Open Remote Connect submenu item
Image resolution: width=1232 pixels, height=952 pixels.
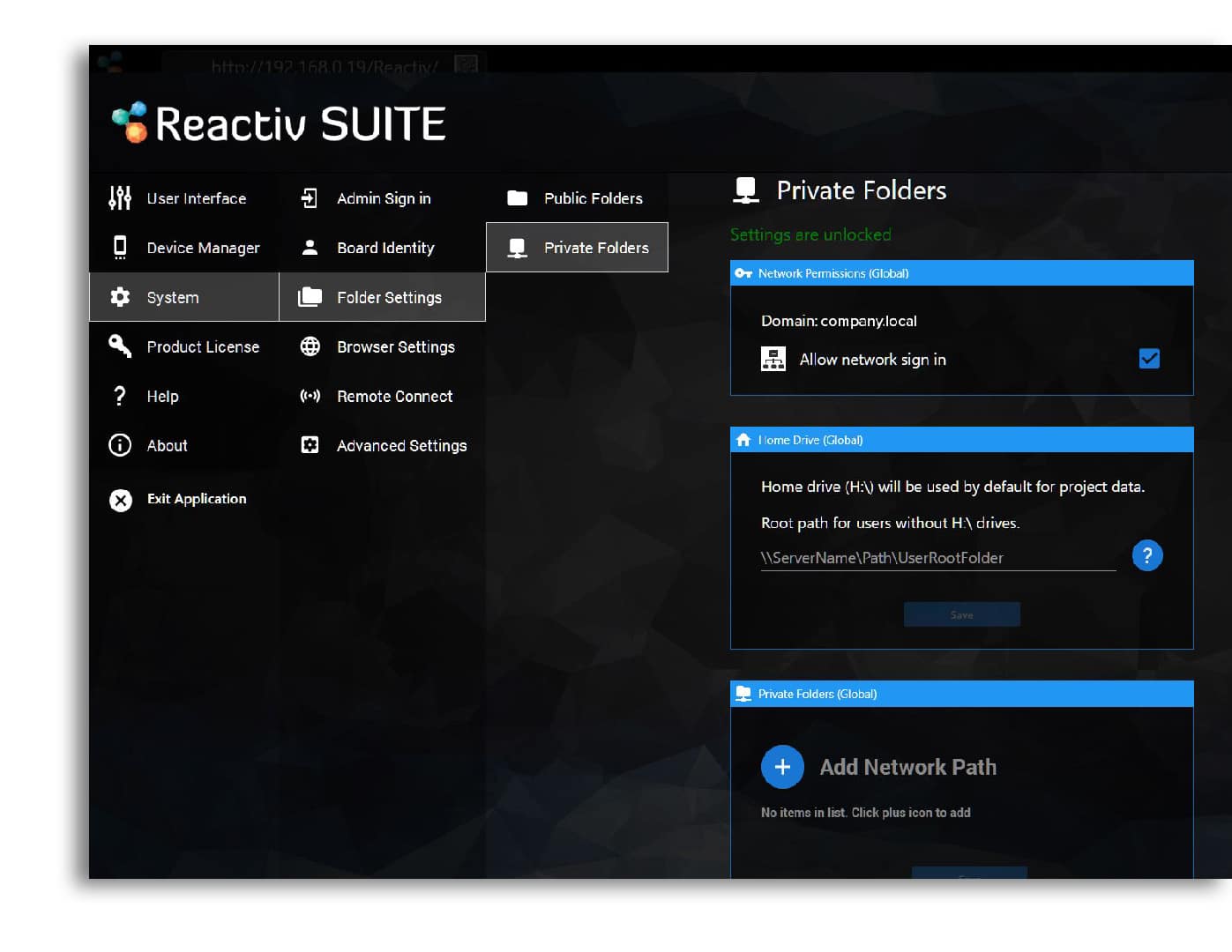tap(382, 396)
